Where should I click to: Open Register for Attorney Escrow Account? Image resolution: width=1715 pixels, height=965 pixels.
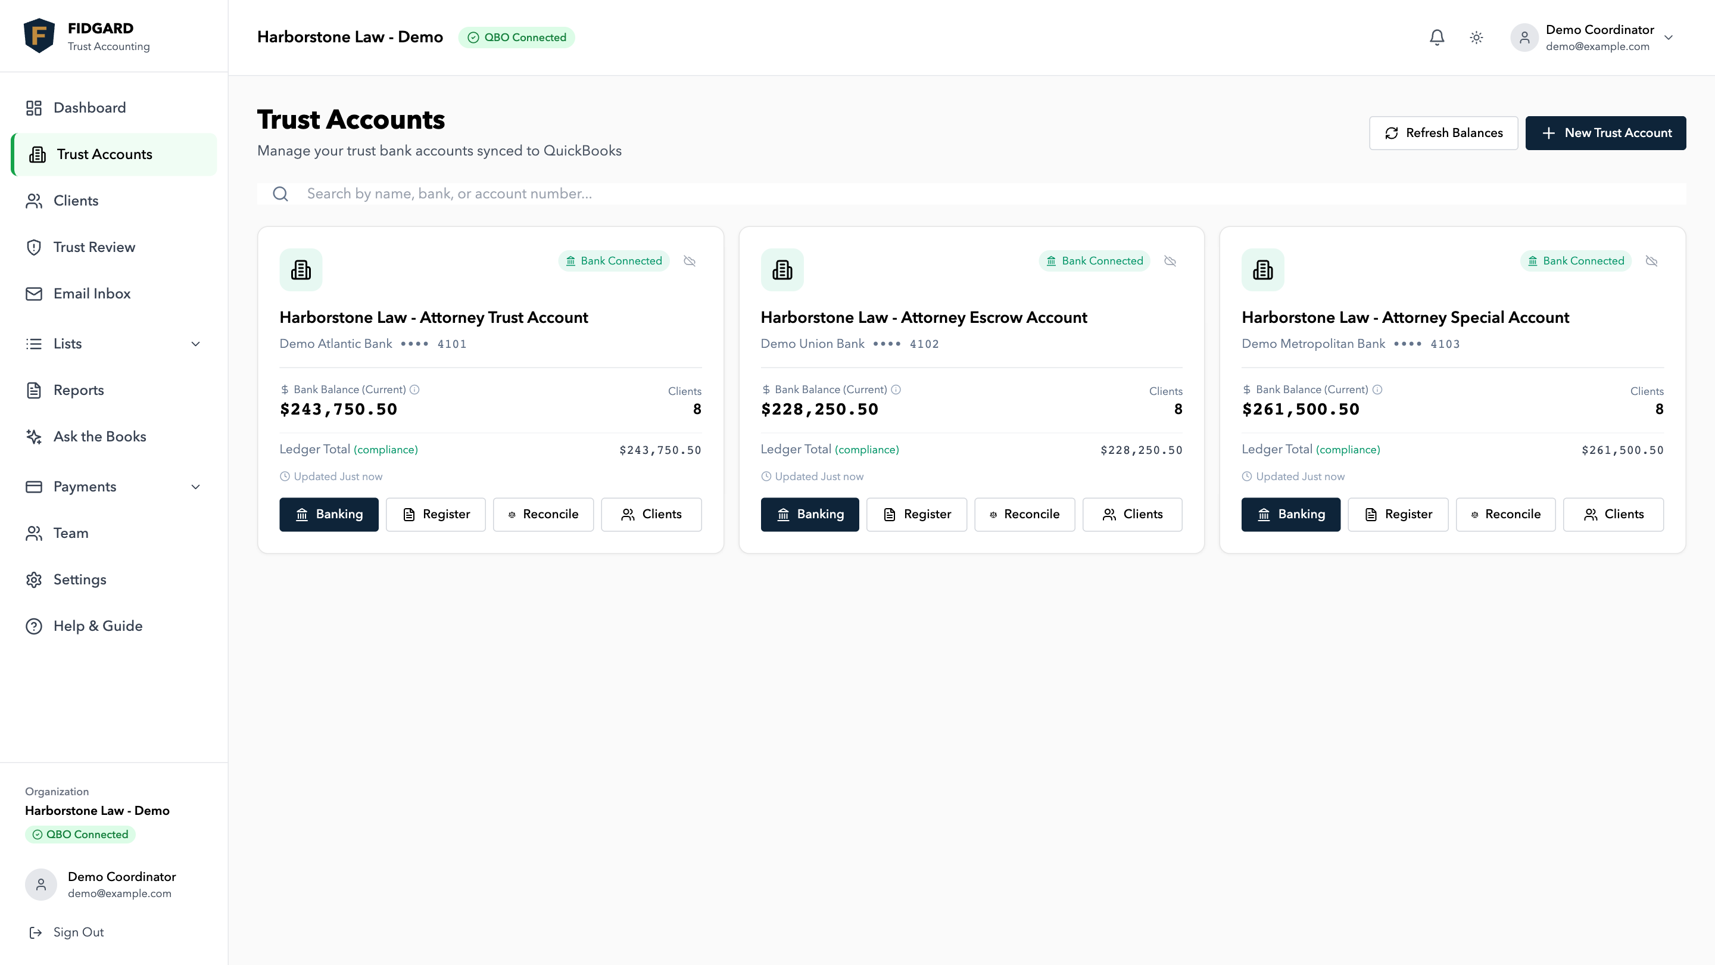[x=917, y=515]
